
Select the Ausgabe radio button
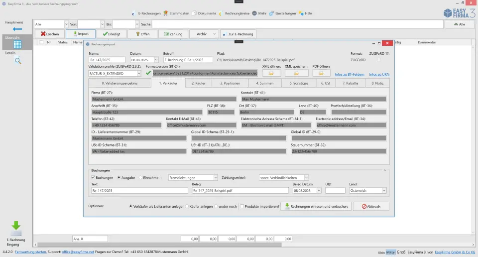pyautogui.click(x=119, y=177)
